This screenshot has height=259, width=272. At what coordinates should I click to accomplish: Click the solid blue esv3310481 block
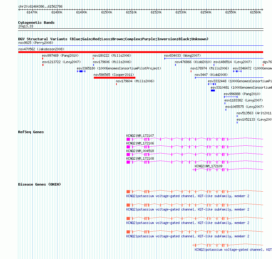click(x=213, y=90)
